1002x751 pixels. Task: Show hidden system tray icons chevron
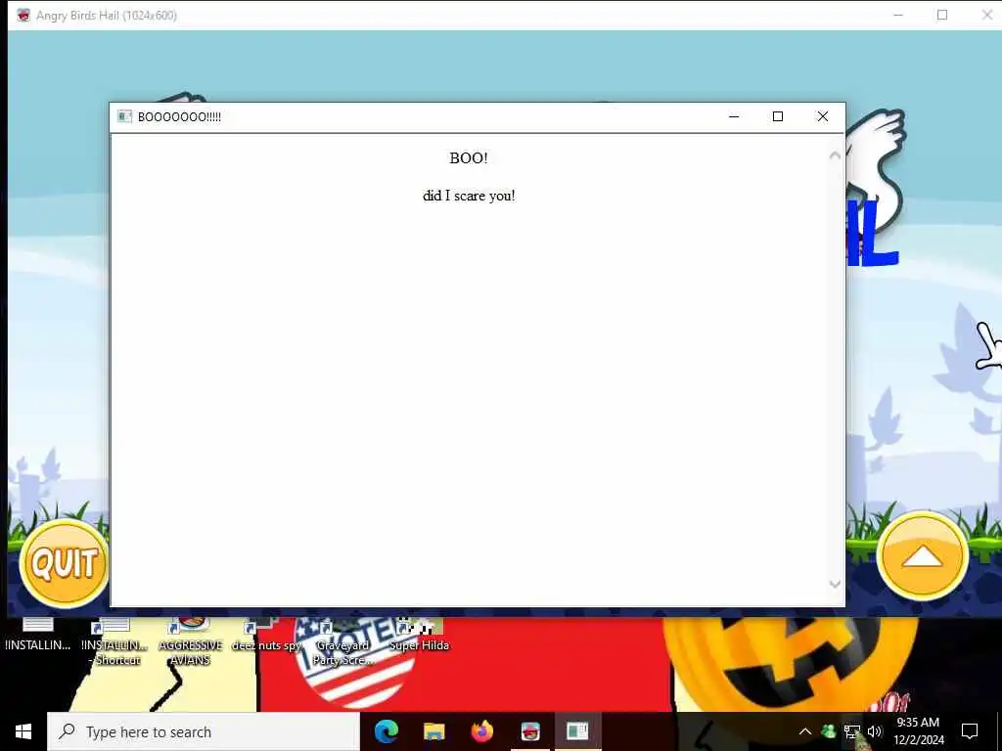pos(805,731)
